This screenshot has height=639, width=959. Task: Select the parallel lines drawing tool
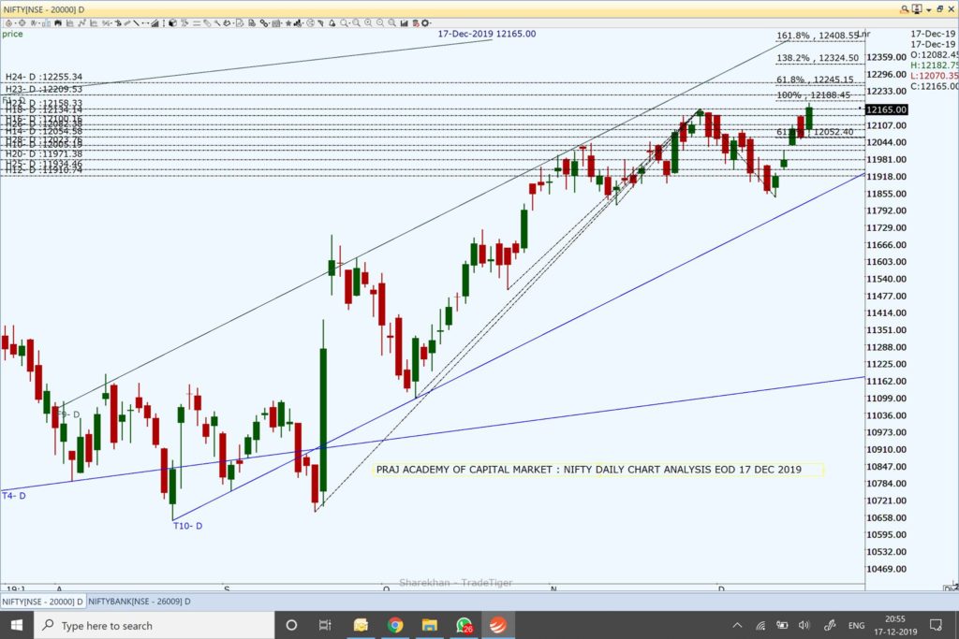click(x=197, y=23)
